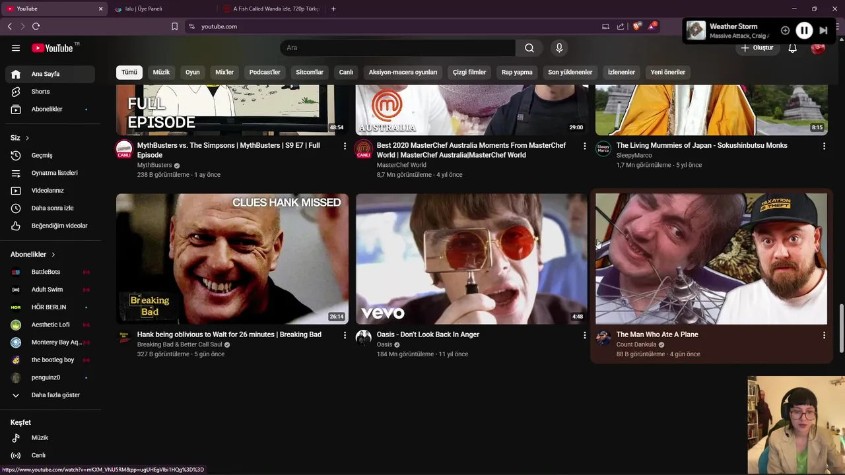This screenshot has width=845, height=475.
Task: Open Oasis channel avatar
Action: (364, 338)
